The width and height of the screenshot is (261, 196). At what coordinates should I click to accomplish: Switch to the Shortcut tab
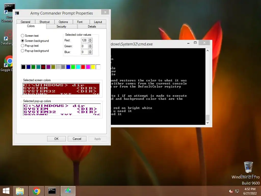coord(44,22)
